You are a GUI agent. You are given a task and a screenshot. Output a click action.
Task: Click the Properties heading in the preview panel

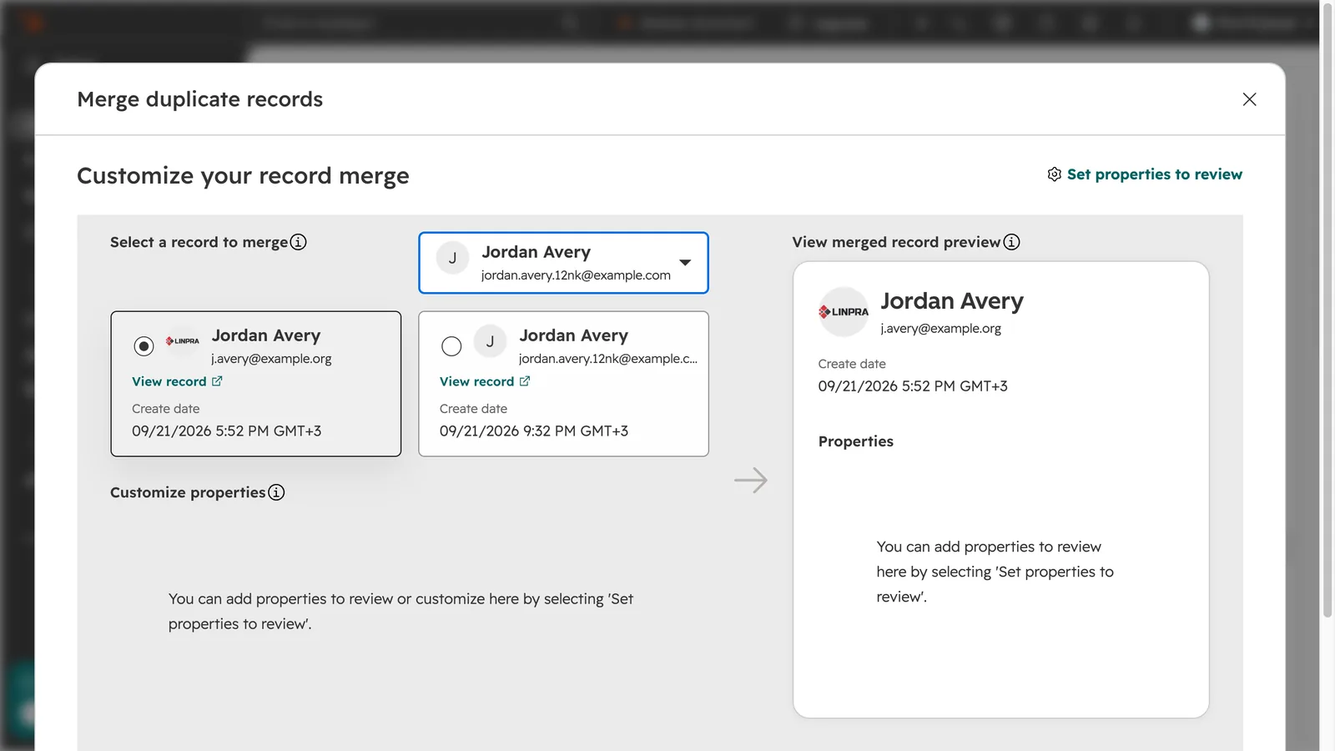pyautogui.click(x=855, y=441)
